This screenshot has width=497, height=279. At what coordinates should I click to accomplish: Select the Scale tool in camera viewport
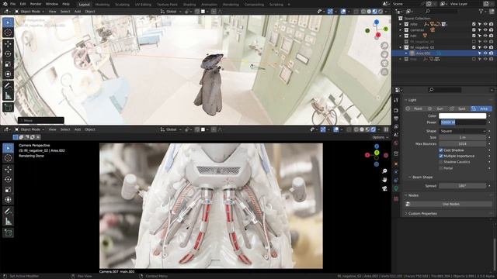pos(9,189)
